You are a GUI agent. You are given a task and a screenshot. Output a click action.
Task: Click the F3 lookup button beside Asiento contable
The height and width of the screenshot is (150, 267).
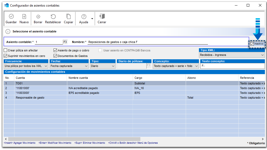[x=65, y=42]
